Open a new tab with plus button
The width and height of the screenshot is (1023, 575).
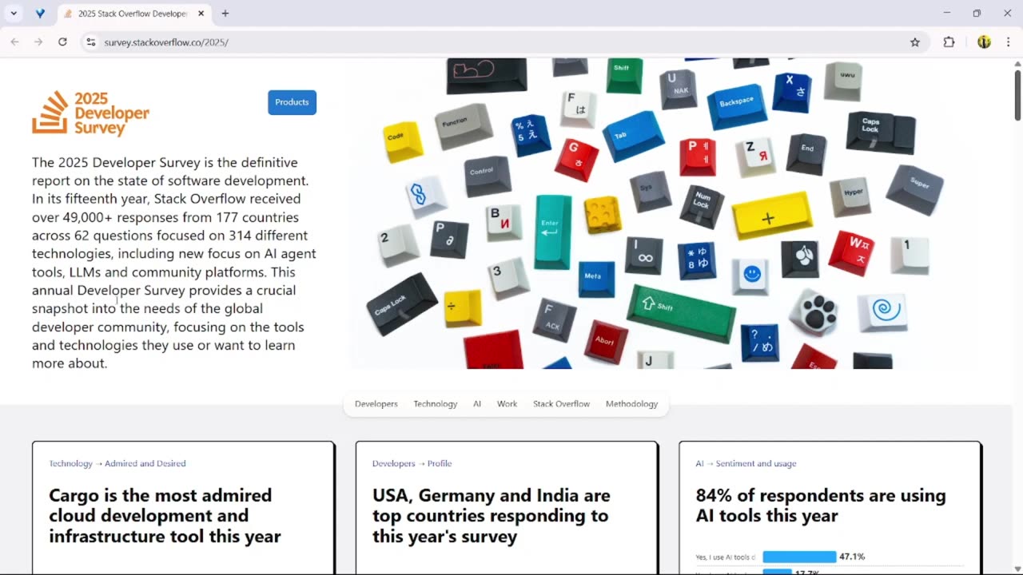click(x=225, y=14)
